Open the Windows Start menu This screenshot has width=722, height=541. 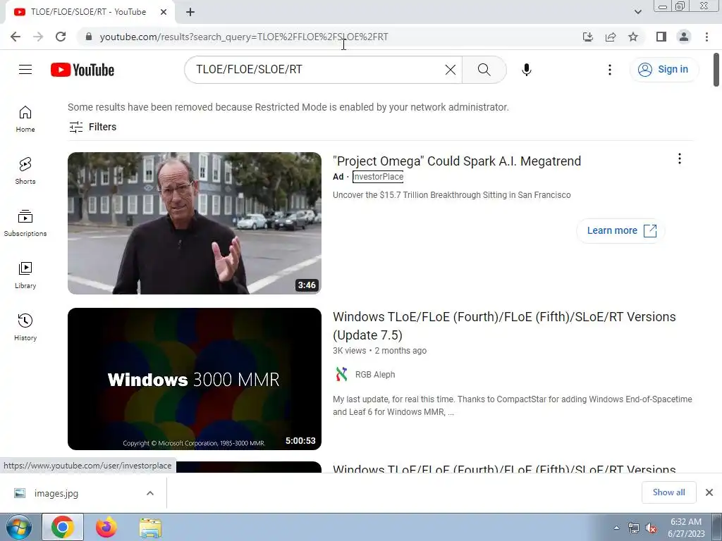tap(18, 528)
